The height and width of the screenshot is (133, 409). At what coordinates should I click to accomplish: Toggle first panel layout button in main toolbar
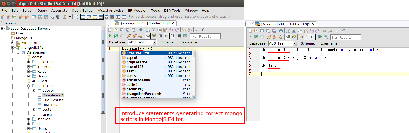pyautogui.click(x=83, y=17)
